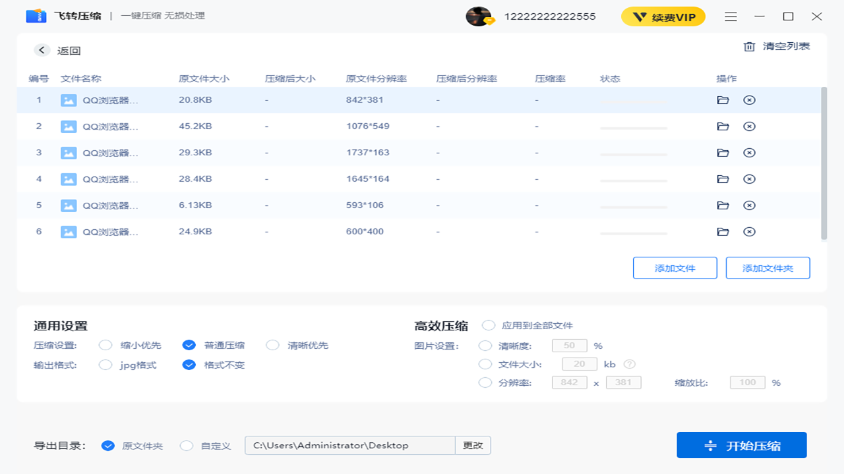Viewport: 844px width, 474px height.
Task: Click image thumbnail icon of file 5
Action: click(x=69, y=205)
